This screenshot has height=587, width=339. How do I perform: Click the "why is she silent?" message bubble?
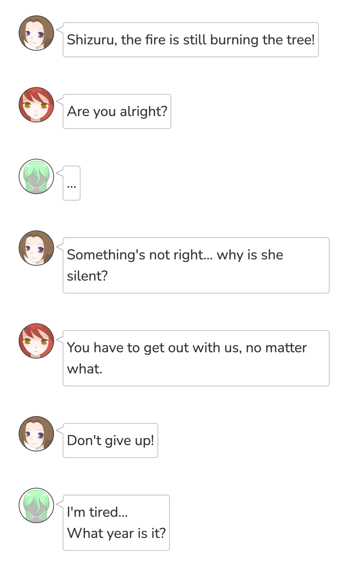196,265
